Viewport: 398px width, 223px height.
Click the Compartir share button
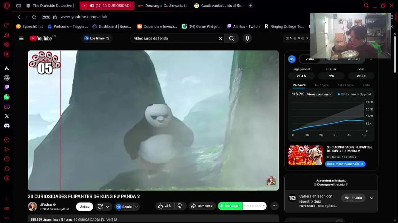point(202,206)
